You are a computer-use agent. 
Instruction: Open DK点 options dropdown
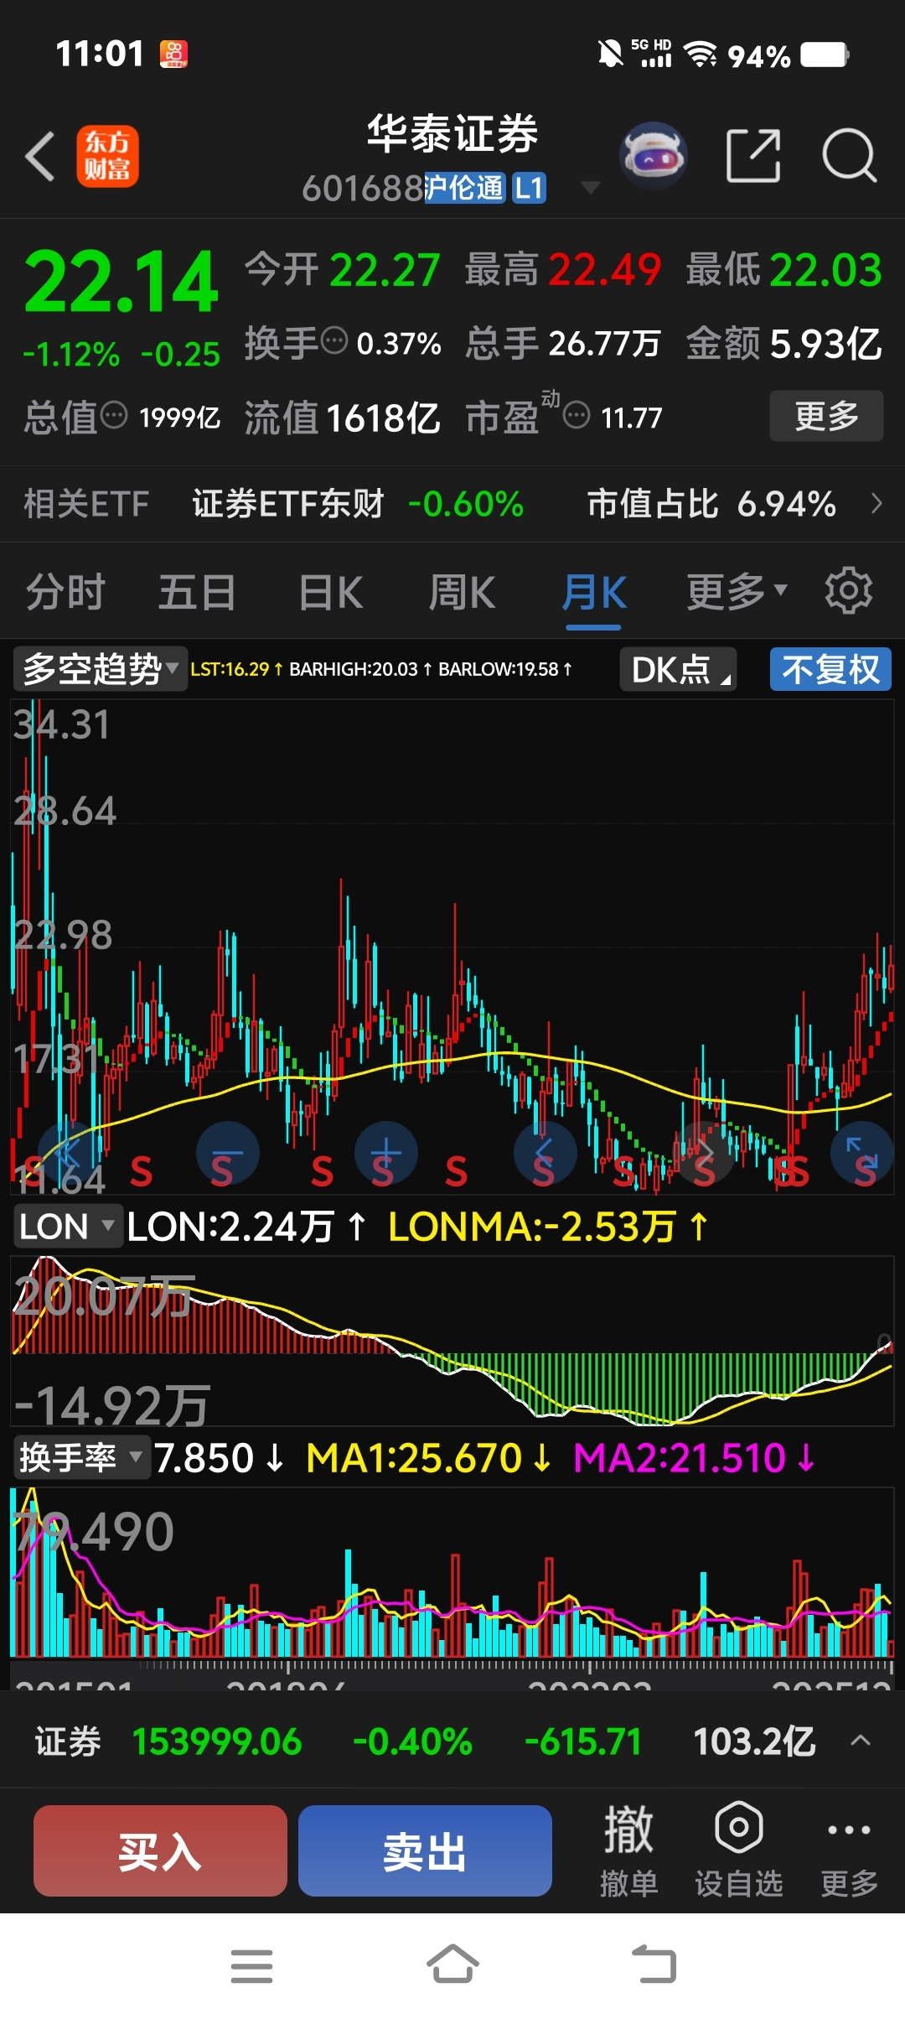point(678,669)
